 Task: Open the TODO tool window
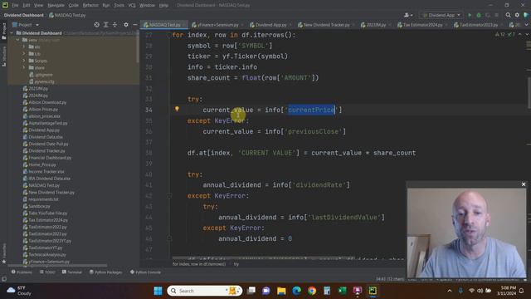click(x=47, y=272)
